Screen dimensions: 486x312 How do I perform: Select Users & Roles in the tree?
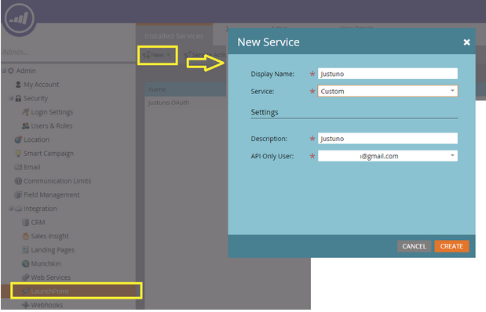coord(52,126)
